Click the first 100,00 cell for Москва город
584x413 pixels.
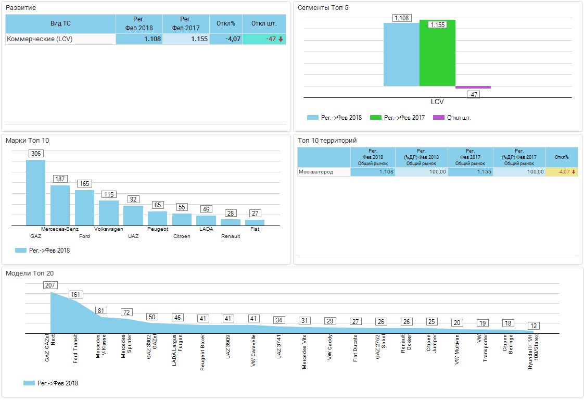[x=421, y=172]
